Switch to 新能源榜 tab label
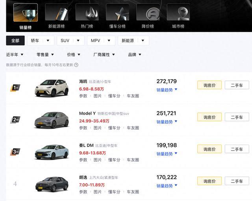 56,26
